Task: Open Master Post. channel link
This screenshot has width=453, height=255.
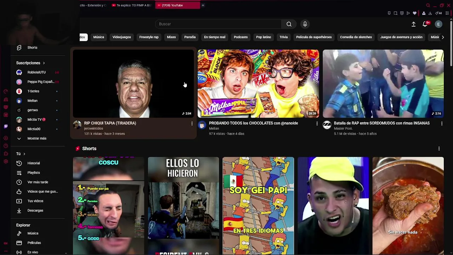Action: click(343, 129)
